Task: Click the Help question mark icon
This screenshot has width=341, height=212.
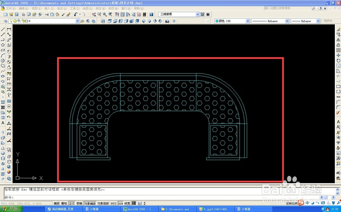Action: pos(151,14)
